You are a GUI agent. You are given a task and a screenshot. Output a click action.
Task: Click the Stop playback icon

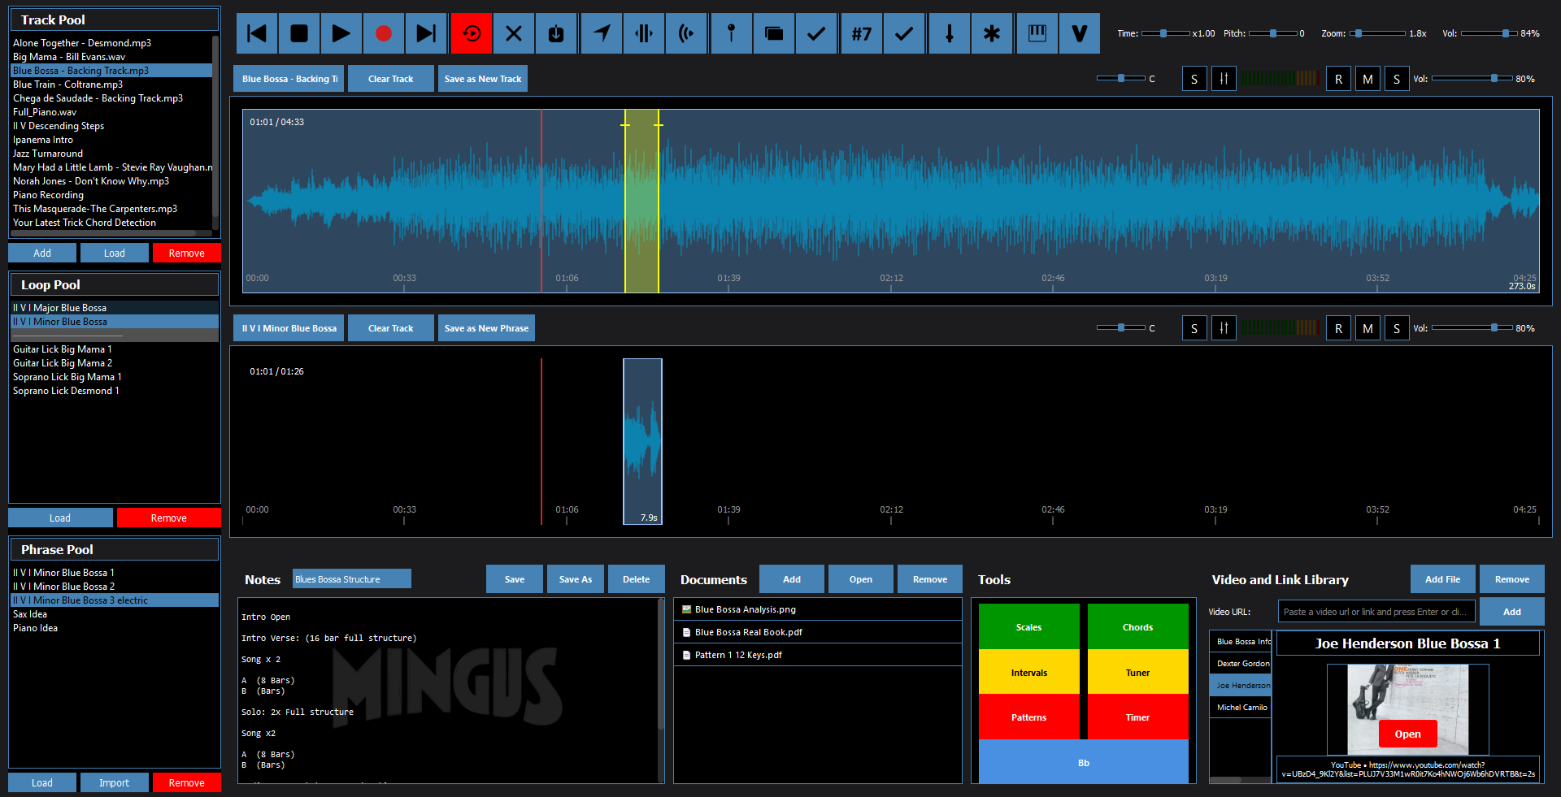(299, 33)
